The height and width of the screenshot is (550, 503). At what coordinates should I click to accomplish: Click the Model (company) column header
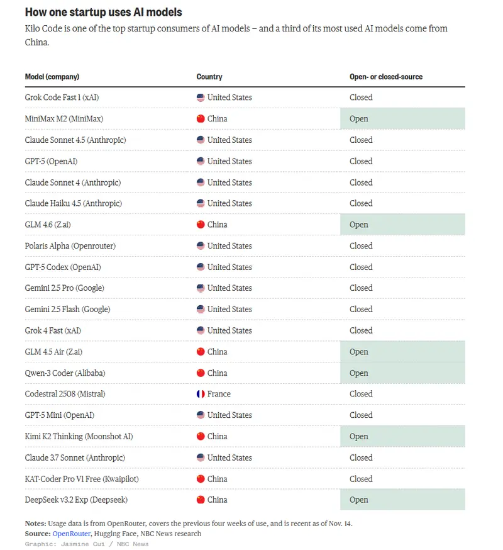[x=52, y=77]
